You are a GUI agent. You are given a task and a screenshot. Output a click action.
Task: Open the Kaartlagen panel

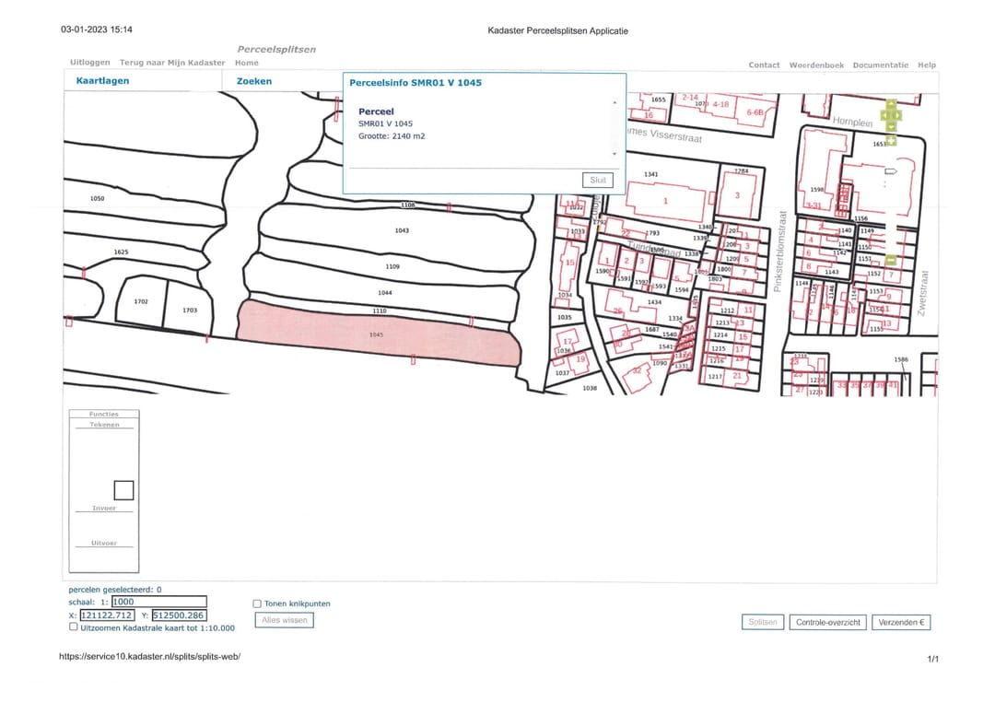pos(102,81)
